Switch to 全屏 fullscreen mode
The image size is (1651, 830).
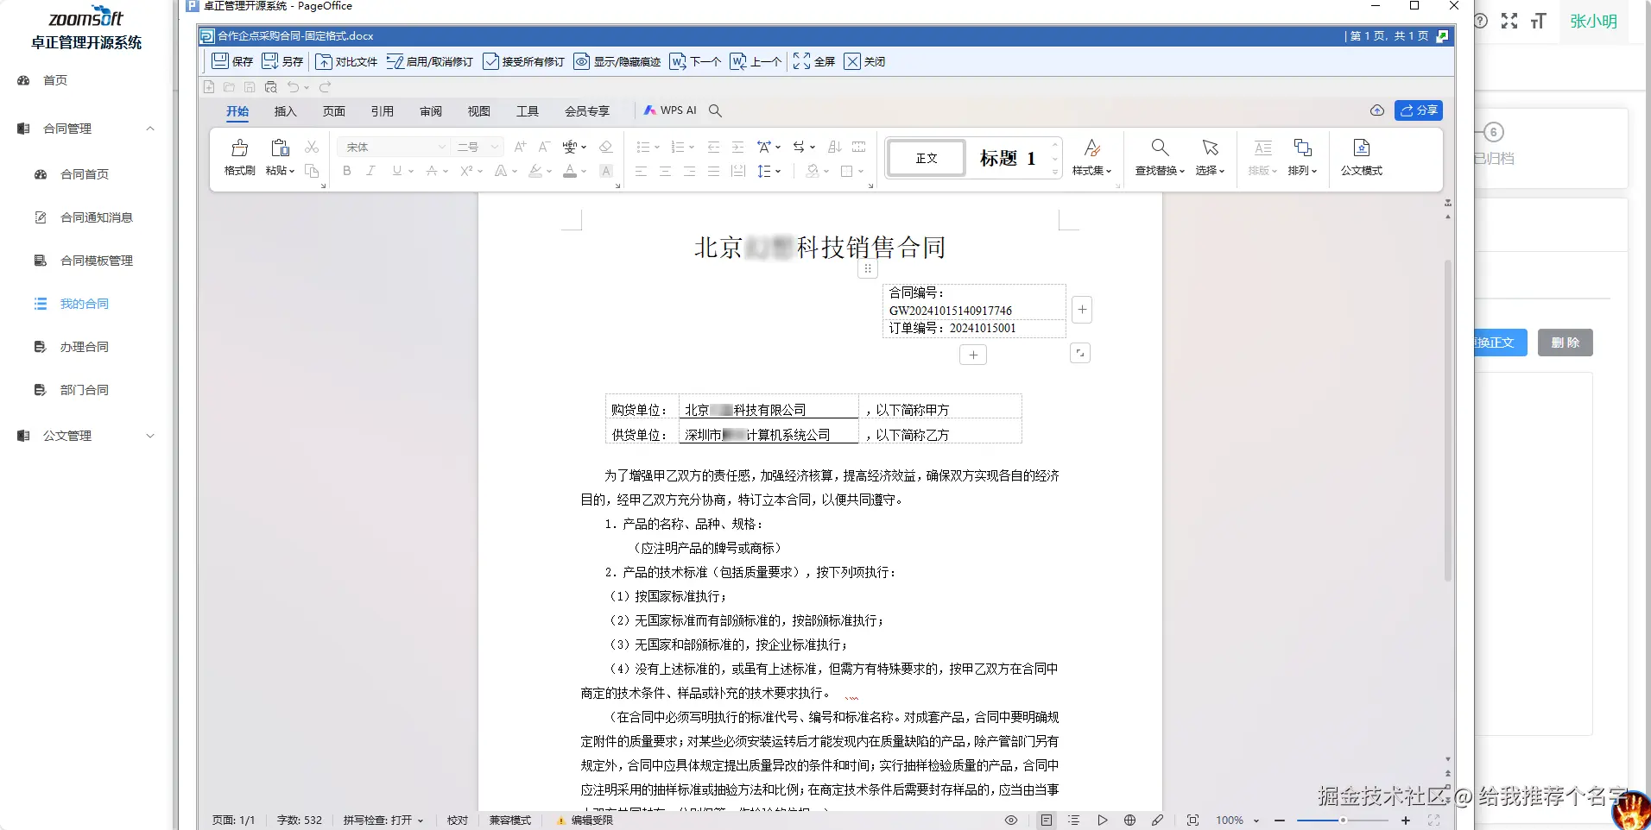[x=814, y=61]
